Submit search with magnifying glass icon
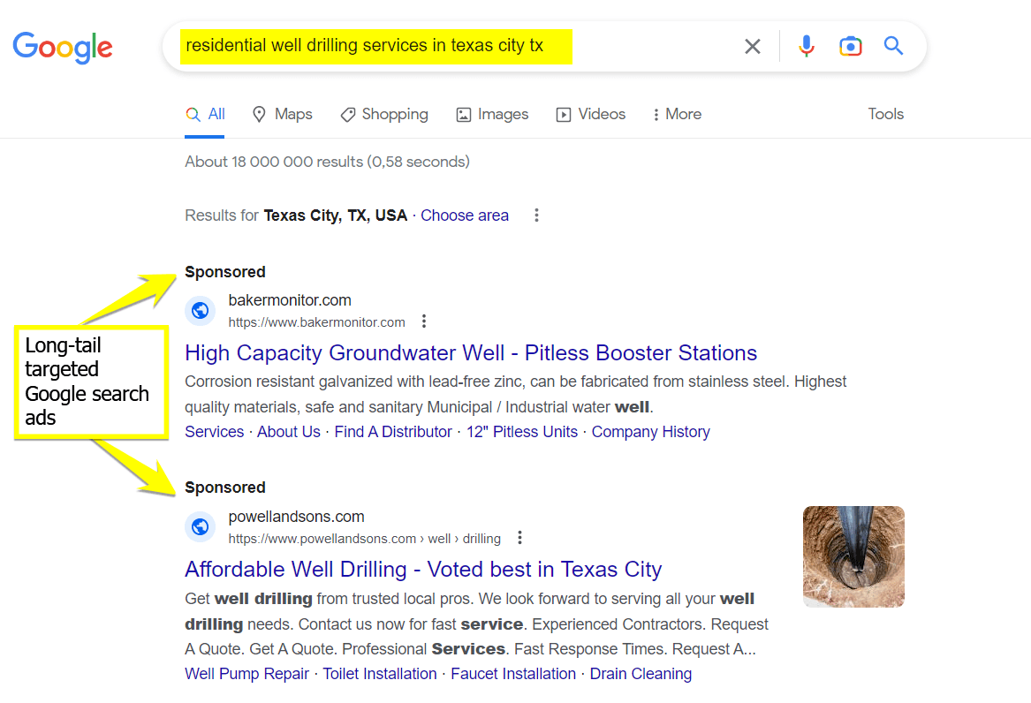Viewport: 1031px width, 703px height. [x=893, y=45]
